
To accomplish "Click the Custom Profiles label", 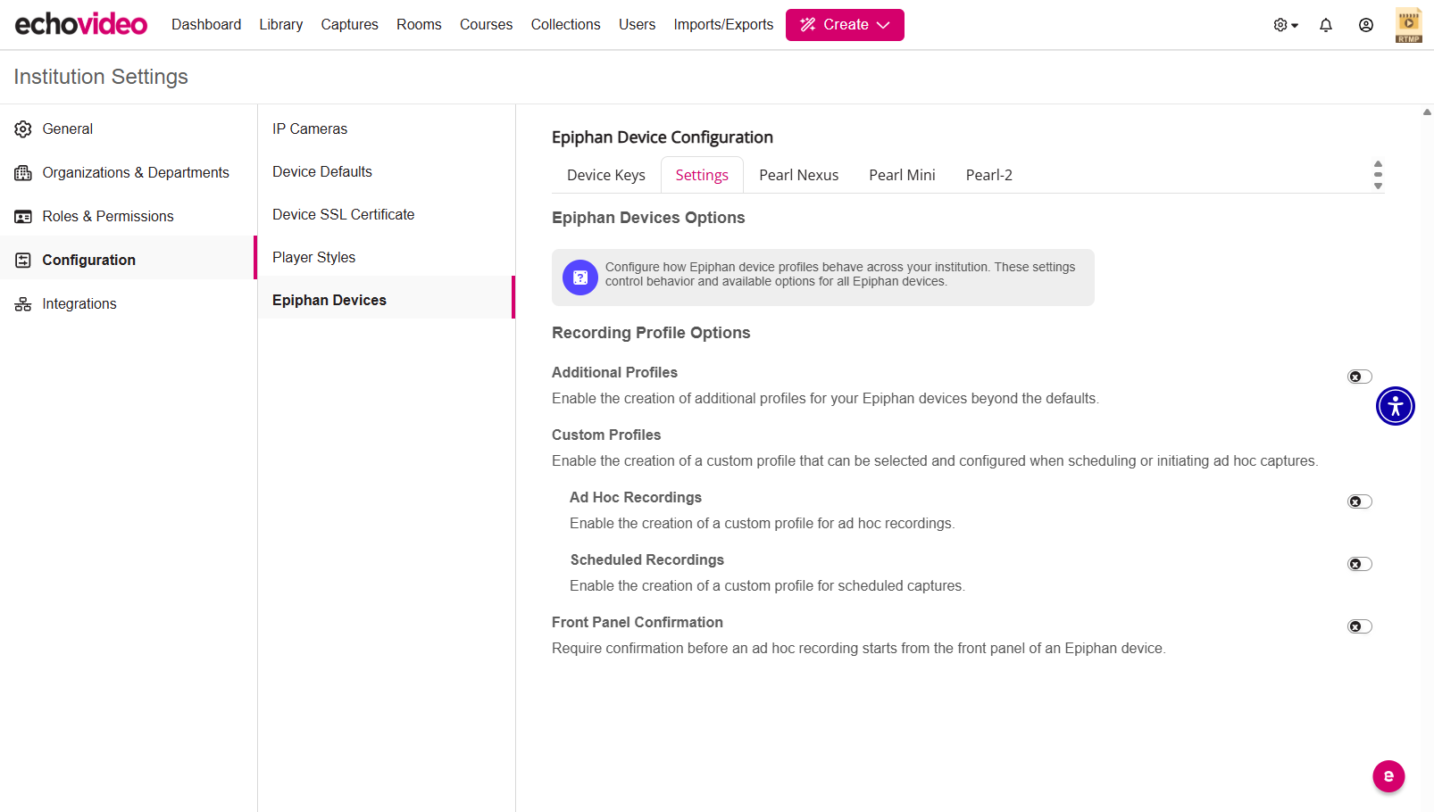I will pyautogui.click(x=606, y=435).
